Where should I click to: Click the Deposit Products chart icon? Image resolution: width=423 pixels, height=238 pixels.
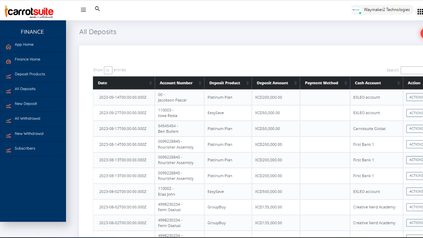tap(9, 76)
